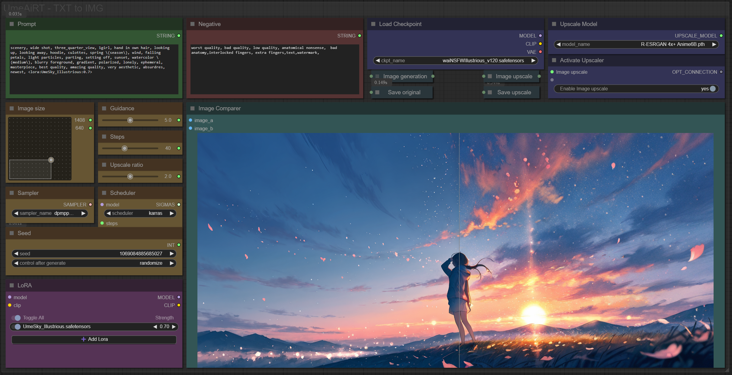Viewport: 732px width, 375px height.
Task: Open the ckpt_name checkpoint selector
Action: click(455, 60)
